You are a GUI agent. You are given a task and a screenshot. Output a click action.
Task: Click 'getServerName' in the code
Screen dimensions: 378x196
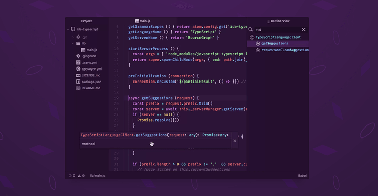pos(142,38)
